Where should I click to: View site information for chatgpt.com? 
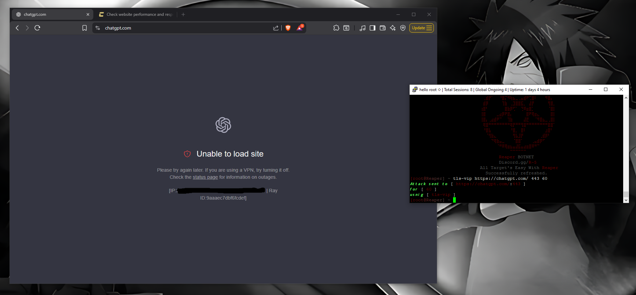[x=98, y=28]
